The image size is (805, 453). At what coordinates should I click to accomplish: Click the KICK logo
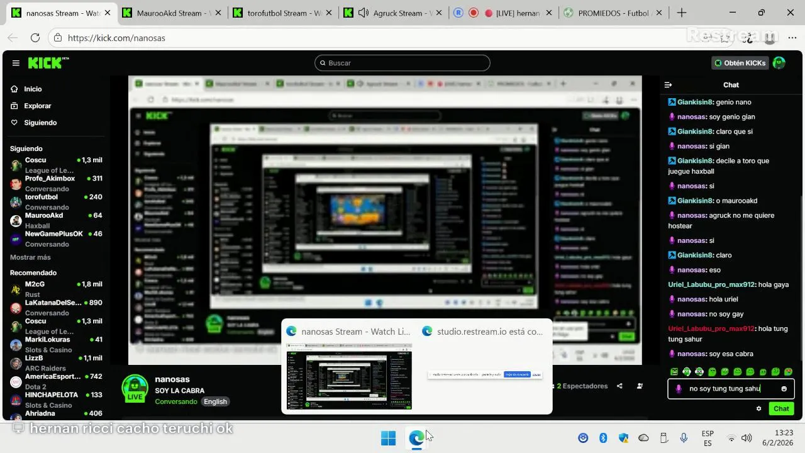point(48,63)
